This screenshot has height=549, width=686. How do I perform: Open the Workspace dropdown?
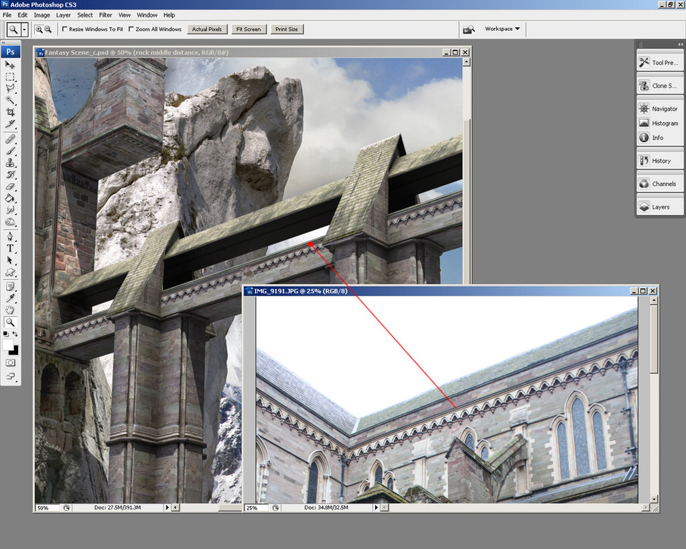[502, 29]
